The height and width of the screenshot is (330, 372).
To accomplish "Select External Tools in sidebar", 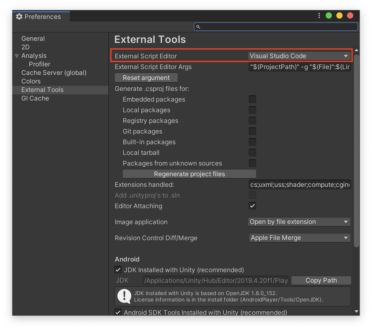I will click(x=60, y=90).
